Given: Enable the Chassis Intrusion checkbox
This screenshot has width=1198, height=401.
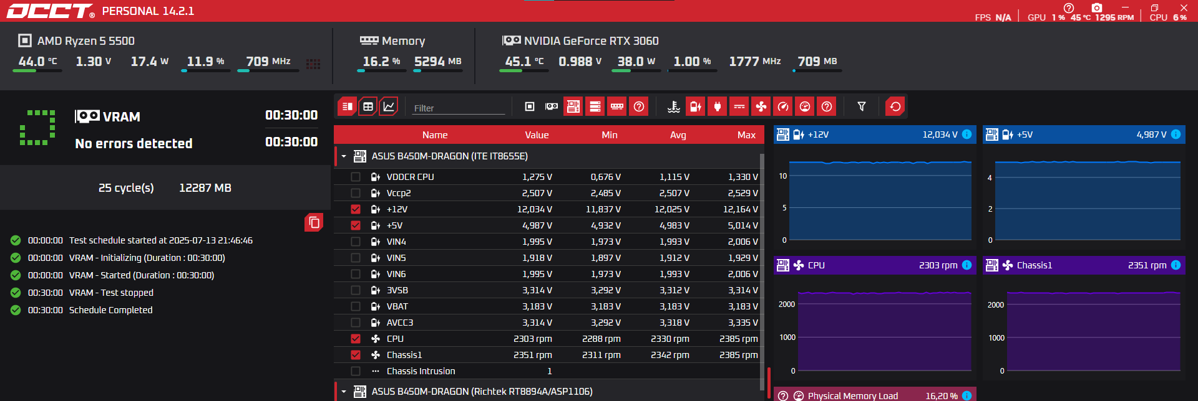Looking at the screenshot, I should pyautogui.click(x=356, y=371).
